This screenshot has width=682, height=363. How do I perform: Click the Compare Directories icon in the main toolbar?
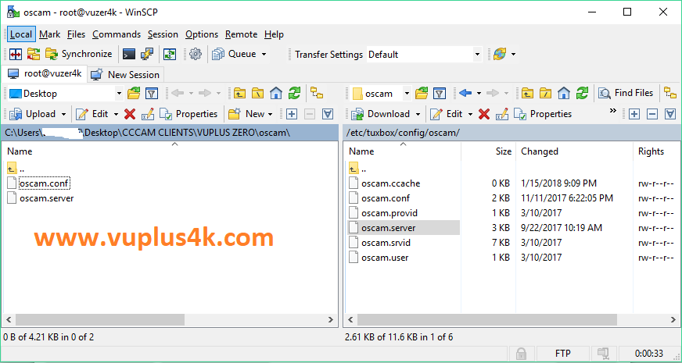(x=16, y=55)
